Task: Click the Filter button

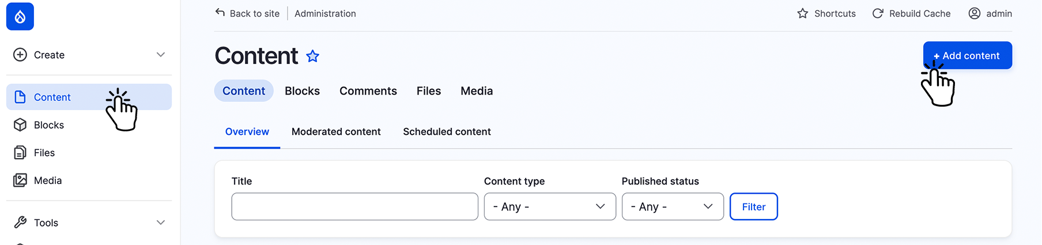Action: pos(753,206)
